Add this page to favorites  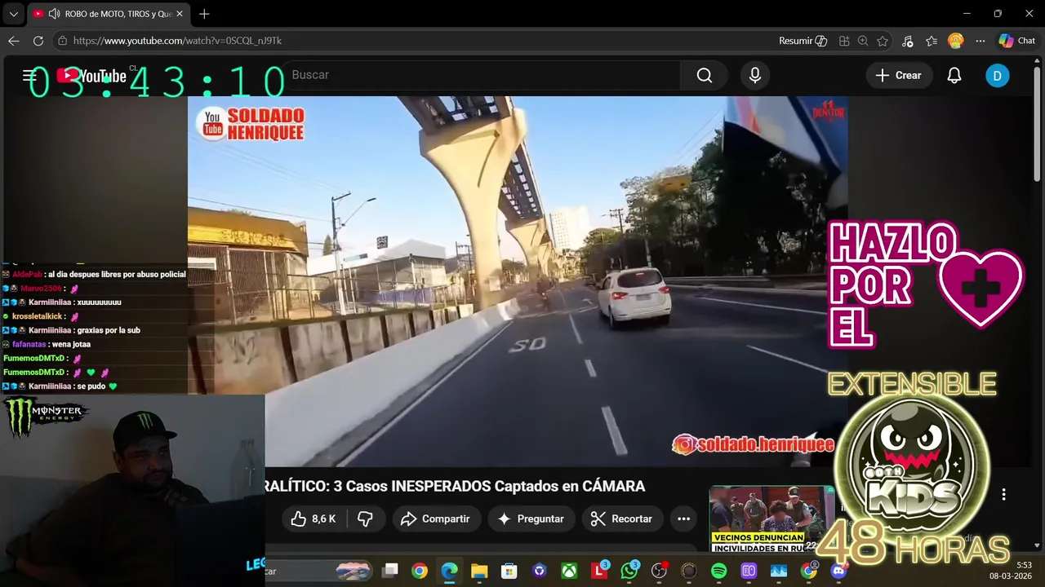tap(883, 41)
